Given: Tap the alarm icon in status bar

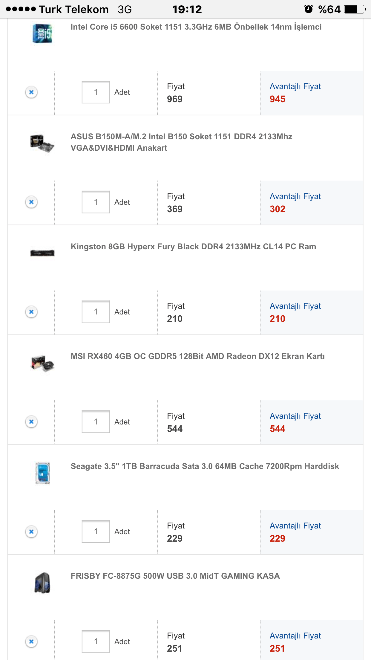Looking at the screenshot, I should point(308,9).
